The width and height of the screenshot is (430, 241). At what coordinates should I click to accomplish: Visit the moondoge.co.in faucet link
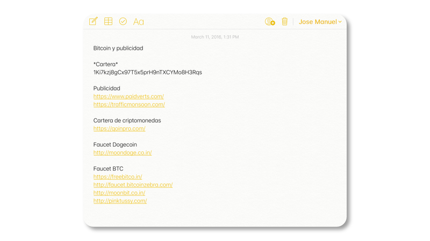[123, 153]
